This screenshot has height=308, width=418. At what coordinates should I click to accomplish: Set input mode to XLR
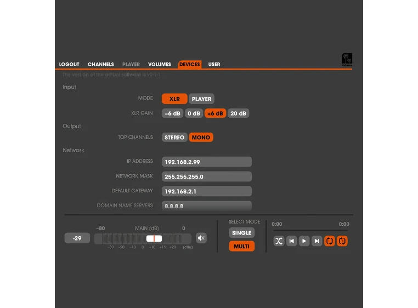174,99
